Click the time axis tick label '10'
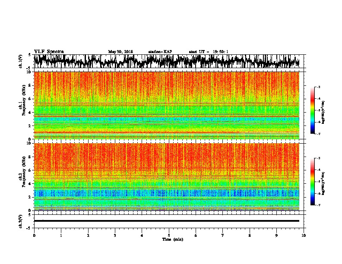This screenshot has height=264, width=342. click(x=304, y=236)
